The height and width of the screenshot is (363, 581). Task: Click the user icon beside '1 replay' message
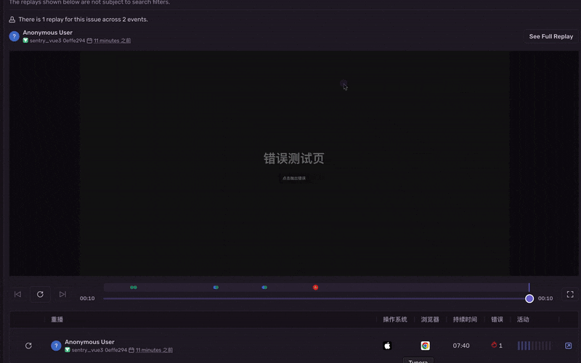click(12, 20)
